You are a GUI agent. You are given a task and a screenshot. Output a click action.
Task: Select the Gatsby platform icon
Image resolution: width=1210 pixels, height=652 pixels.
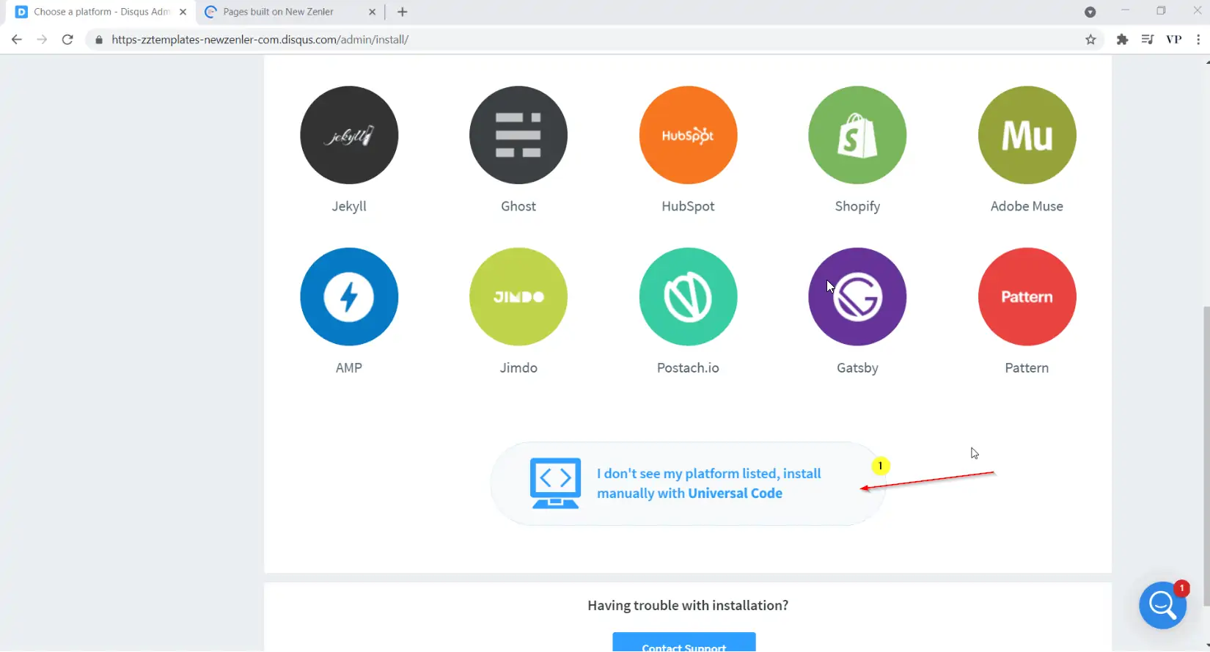[x=857, y=296]
